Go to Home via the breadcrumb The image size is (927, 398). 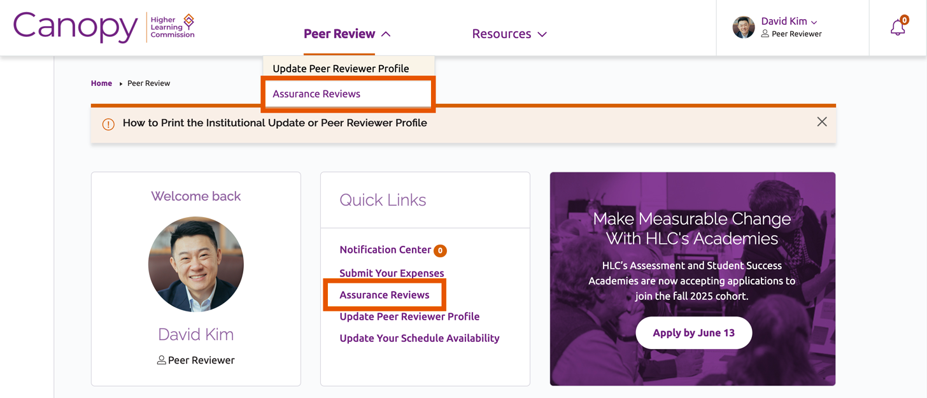101,83
